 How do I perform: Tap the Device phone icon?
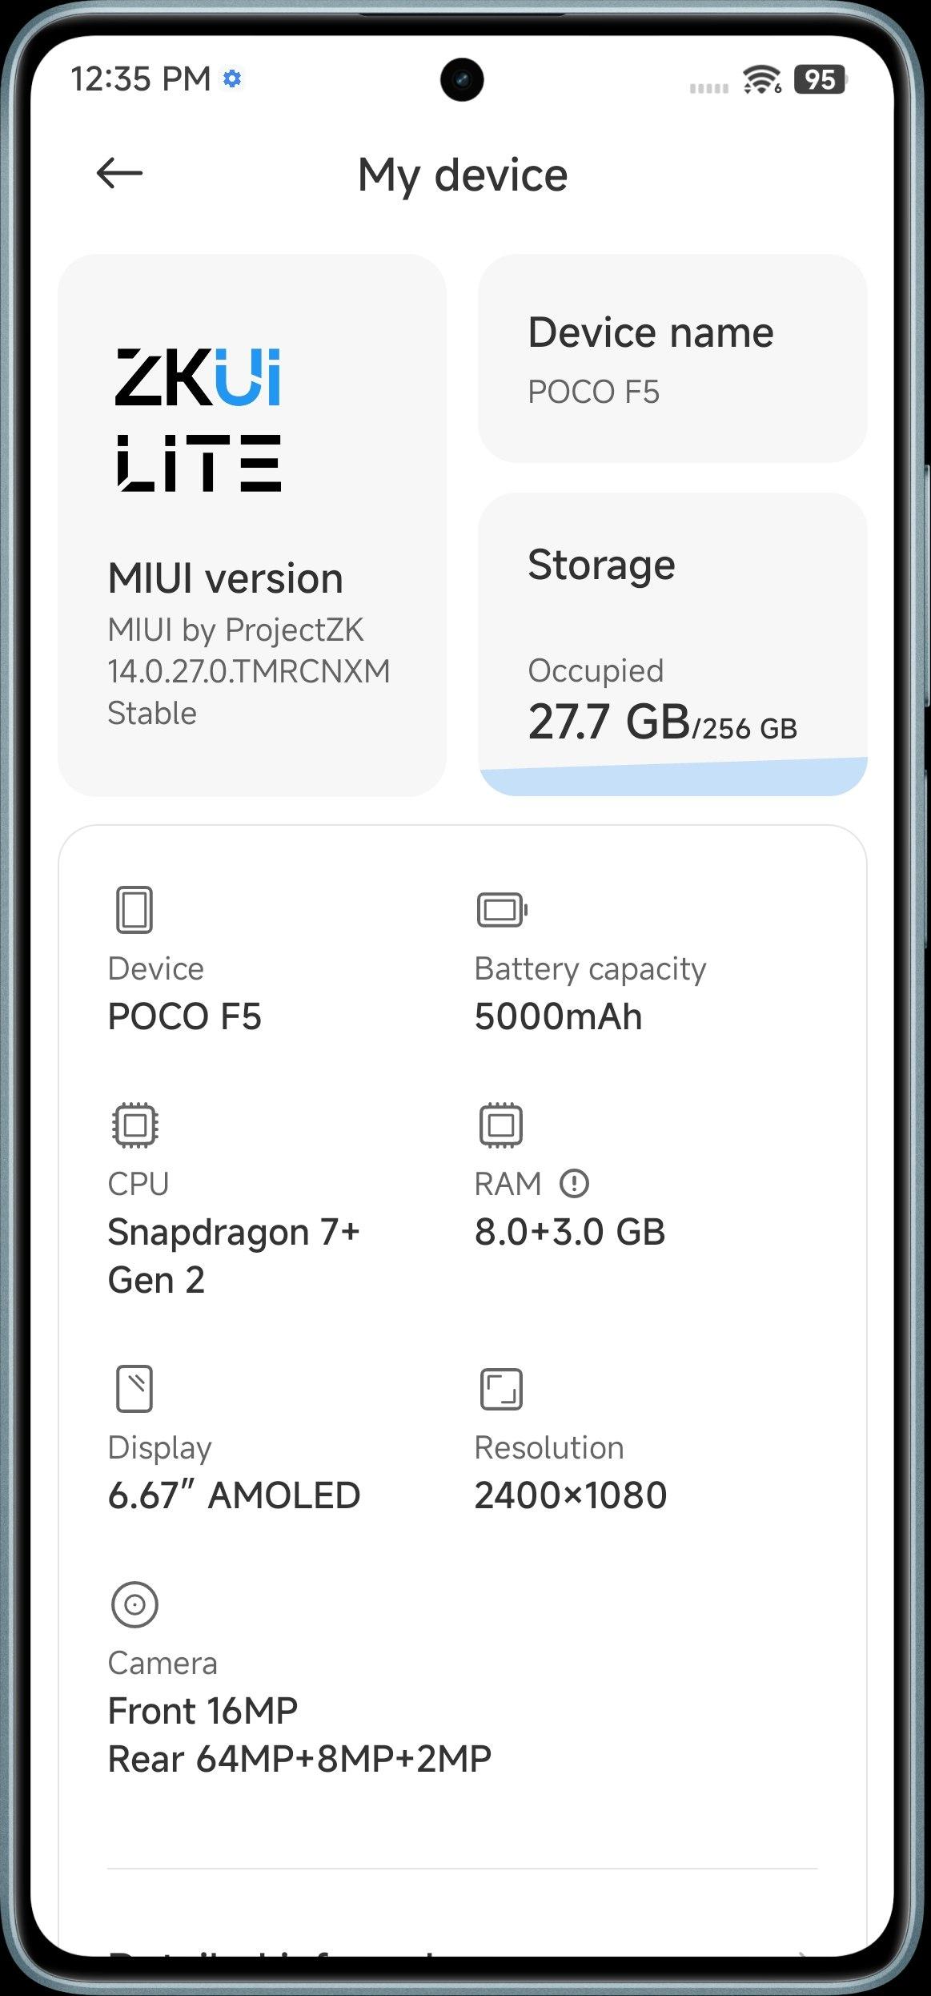134,909
